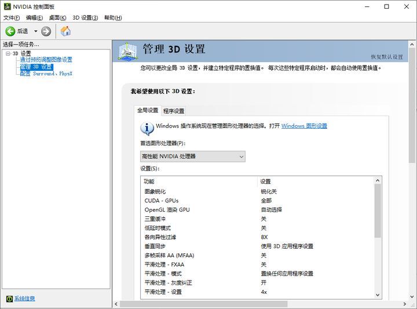Switch to the 全局设置 tab

148,110
